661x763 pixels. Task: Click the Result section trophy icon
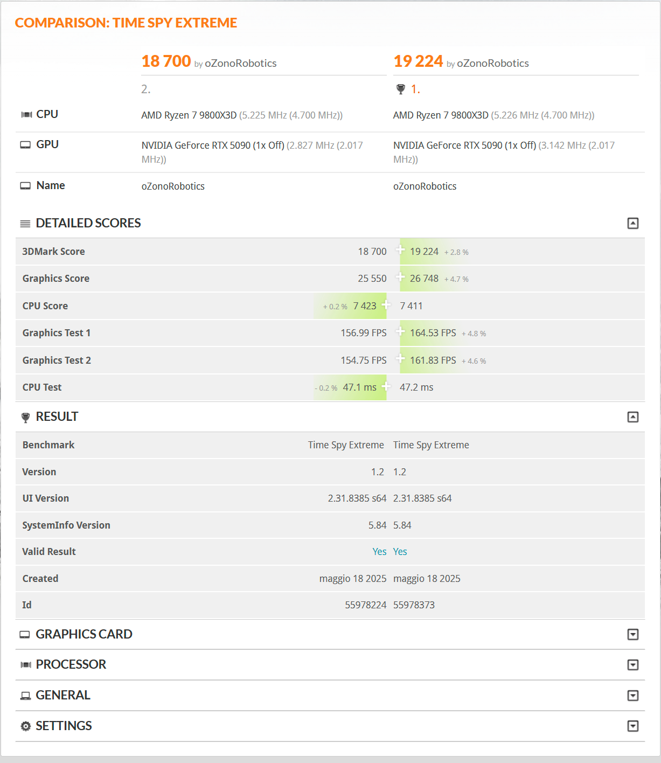click(25, 418)
